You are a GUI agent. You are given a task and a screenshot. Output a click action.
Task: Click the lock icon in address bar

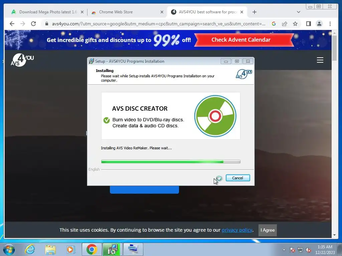[46, 24]
